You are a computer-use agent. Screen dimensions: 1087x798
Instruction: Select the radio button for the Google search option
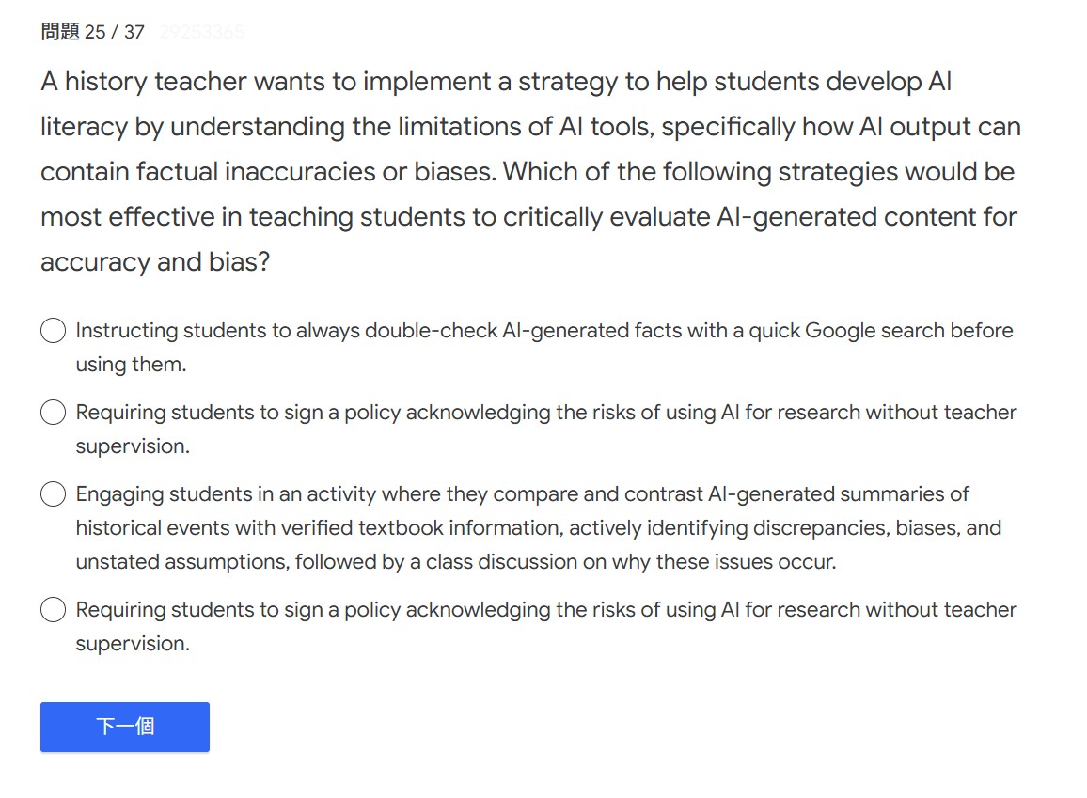coord(54,331)
